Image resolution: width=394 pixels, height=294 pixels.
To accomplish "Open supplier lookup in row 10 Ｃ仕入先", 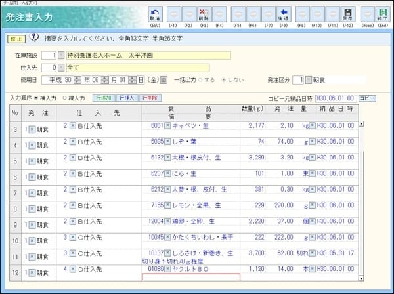I will coord(73,238).
